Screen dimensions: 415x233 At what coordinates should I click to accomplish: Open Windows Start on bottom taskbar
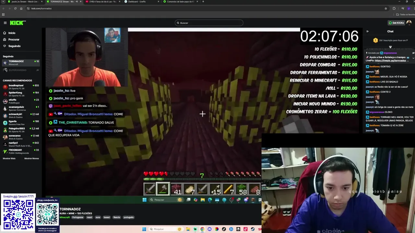pos(144,229)
